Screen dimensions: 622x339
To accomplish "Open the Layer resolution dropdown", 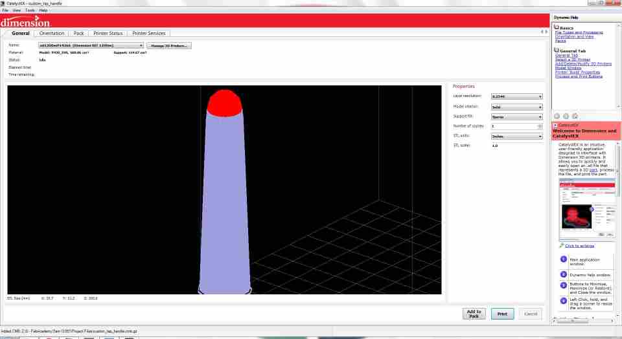I will pyautogui.click(x=516, y=96).
